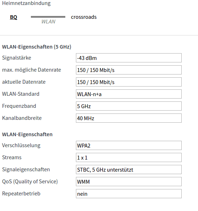Select the WLAN-Standard WLAN-n+a field
The height and width of the screenshot is (211, 198).
[x=129, y=94]
